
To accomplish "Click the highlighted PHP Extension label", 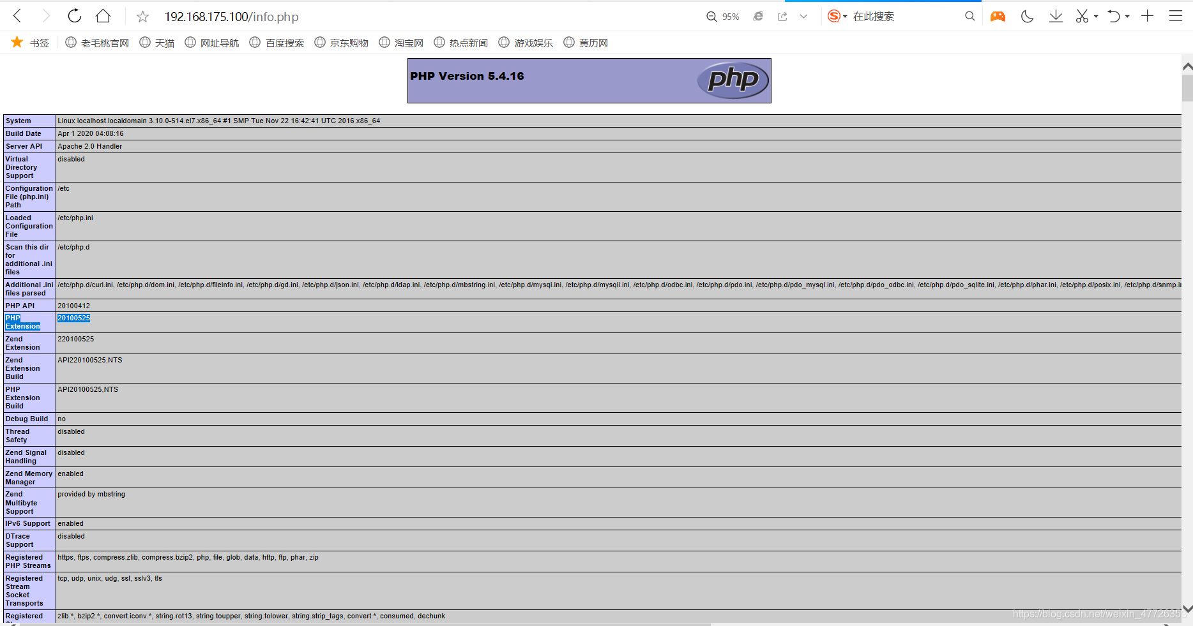I will tap(23, 322).
